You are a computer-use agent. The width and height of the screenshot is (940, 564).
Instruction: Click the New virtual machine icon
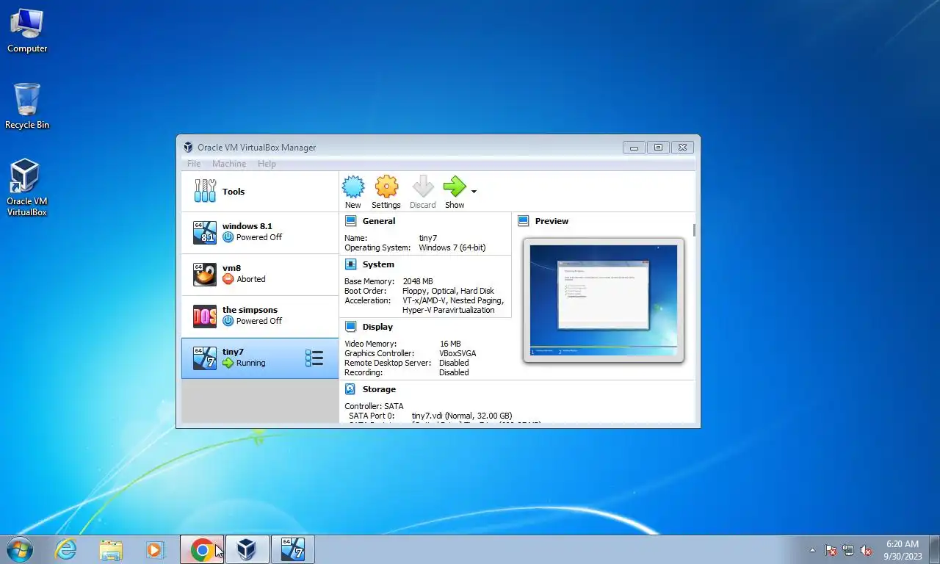pyautogui.click(x=353, y=187)
